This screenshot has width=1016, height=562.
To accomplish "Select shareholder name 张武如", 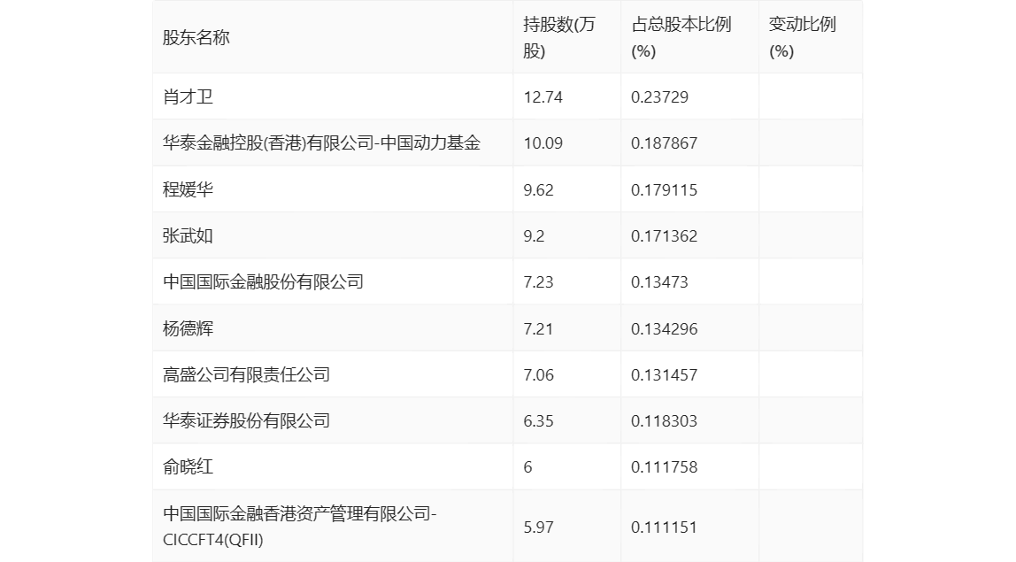I will click(188, 235).
